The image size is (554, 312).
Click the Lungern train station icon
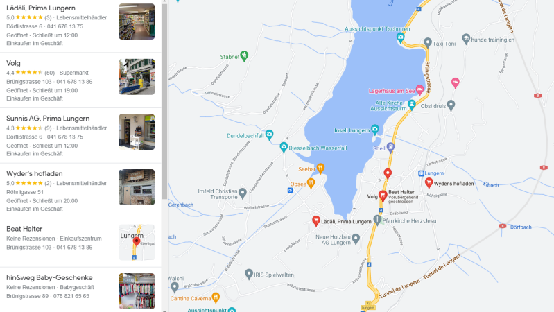pos(421,173)
